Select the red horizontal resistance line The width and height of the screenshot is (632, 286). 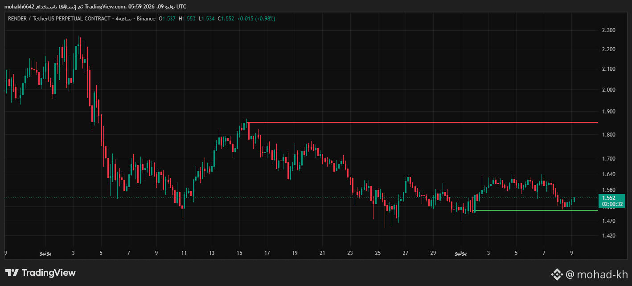point(423,122)
